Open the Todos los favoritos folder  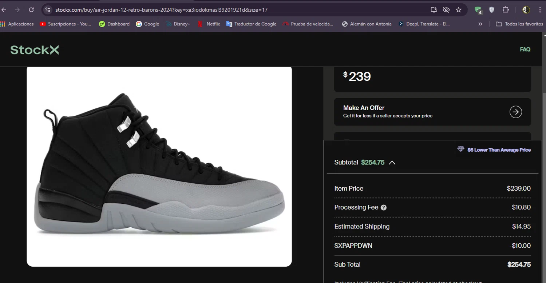tap(519, 24)
